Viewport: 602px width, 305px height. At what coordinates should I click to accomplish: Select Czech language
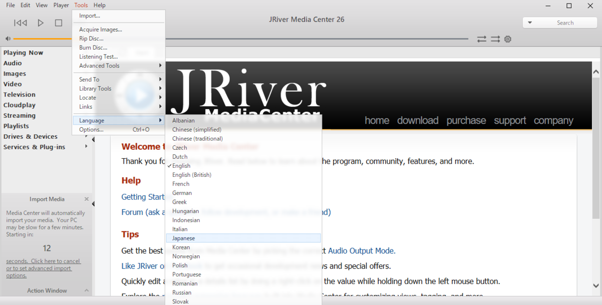tap(243, 148)
